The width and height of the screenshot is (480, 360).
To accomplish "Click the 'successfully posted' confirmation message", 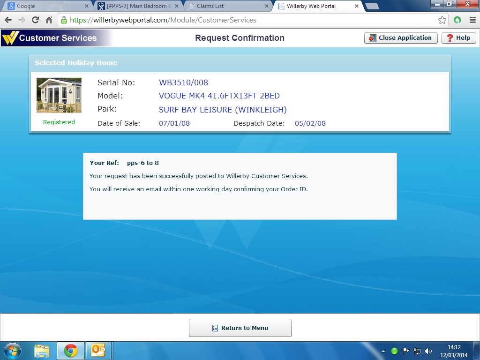I will (x=199, y=176).
